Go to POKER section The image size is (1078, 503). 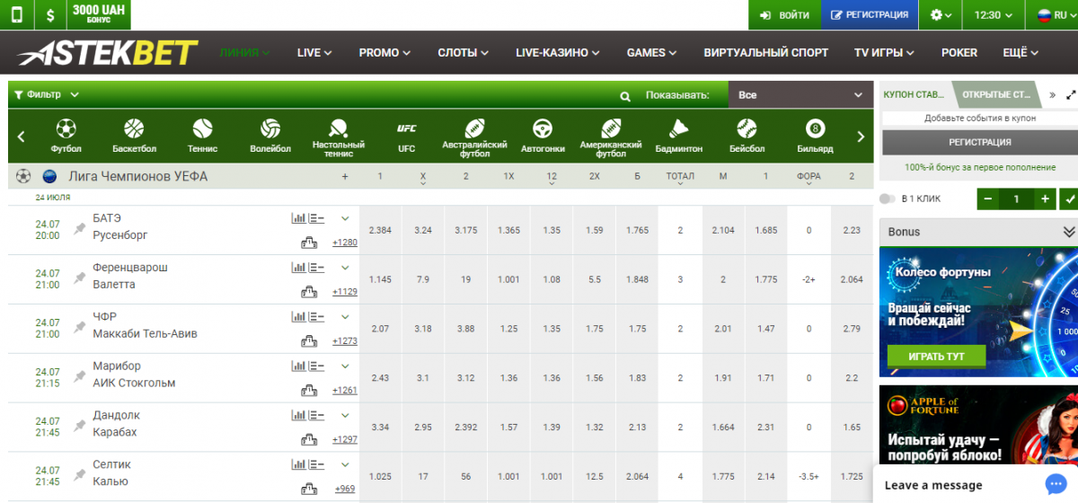[x=959, y=53]
